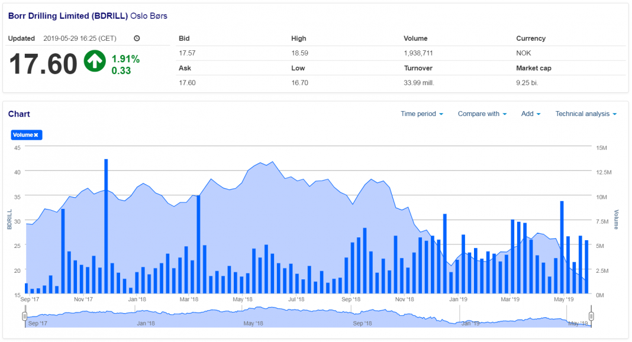The image size is (632, 342).
Task: Click the Mar '19 x-axis label
Action: (x=510, y=299)
